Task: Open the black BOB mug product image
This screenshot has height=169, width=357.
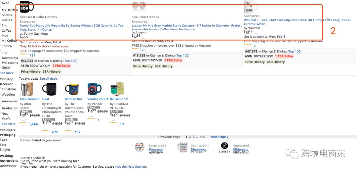Action: [27, 6]
